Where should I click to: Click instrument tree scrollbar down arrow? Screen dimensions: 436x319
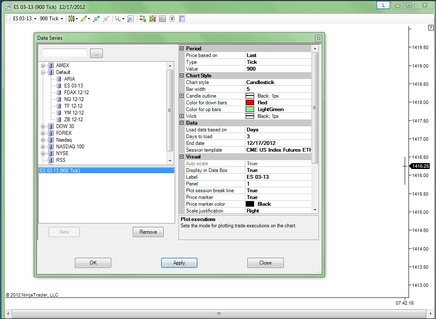[x=170, y=161]
